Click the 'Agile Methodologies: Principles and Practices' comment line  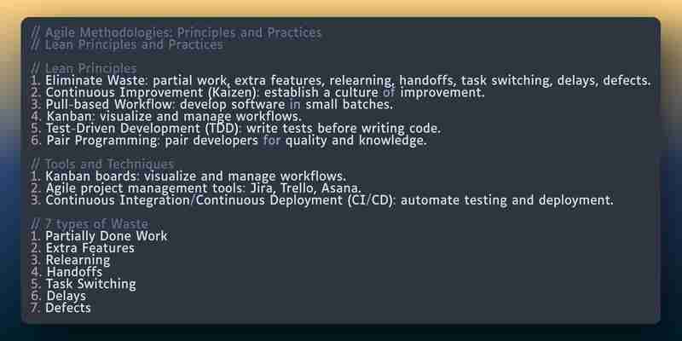(x=176, y=32)
